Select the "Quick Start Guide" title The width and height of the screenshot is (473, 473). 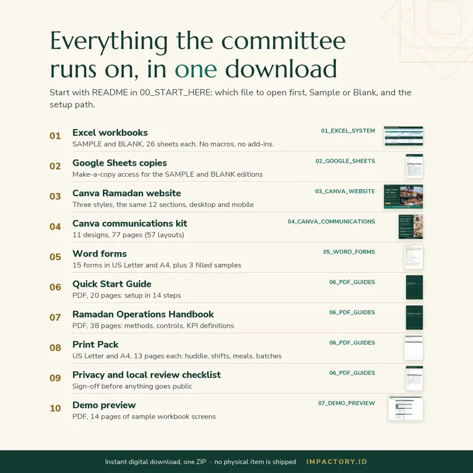(112, 284)
